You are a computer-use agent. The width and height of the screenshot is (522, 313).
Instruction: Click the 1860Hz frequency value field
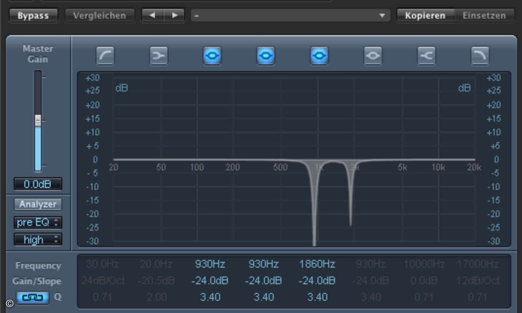click(x=317, y=264)
